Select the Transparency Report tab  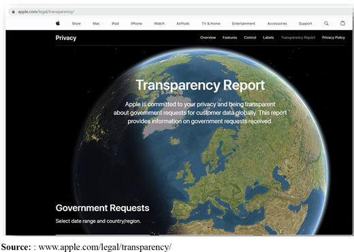pyautogui.click(x=298, y=37)
